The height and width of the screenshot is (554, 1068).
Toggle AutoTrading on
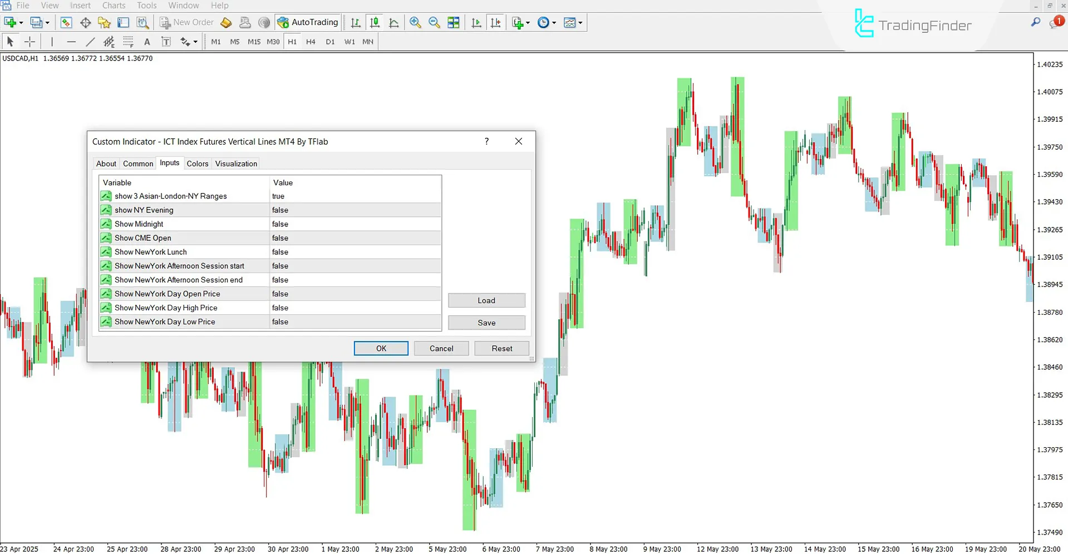click(x=308, y=22)
